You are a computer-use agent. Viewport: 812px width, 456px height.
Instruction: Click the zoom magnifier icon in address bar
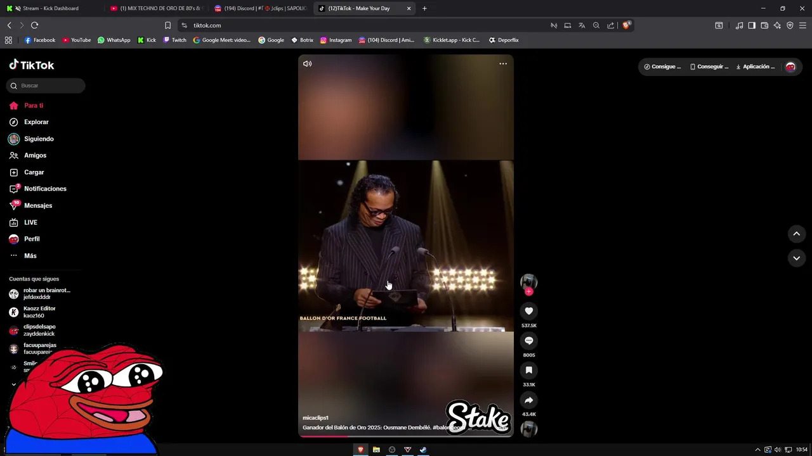(x=596, y=25)
